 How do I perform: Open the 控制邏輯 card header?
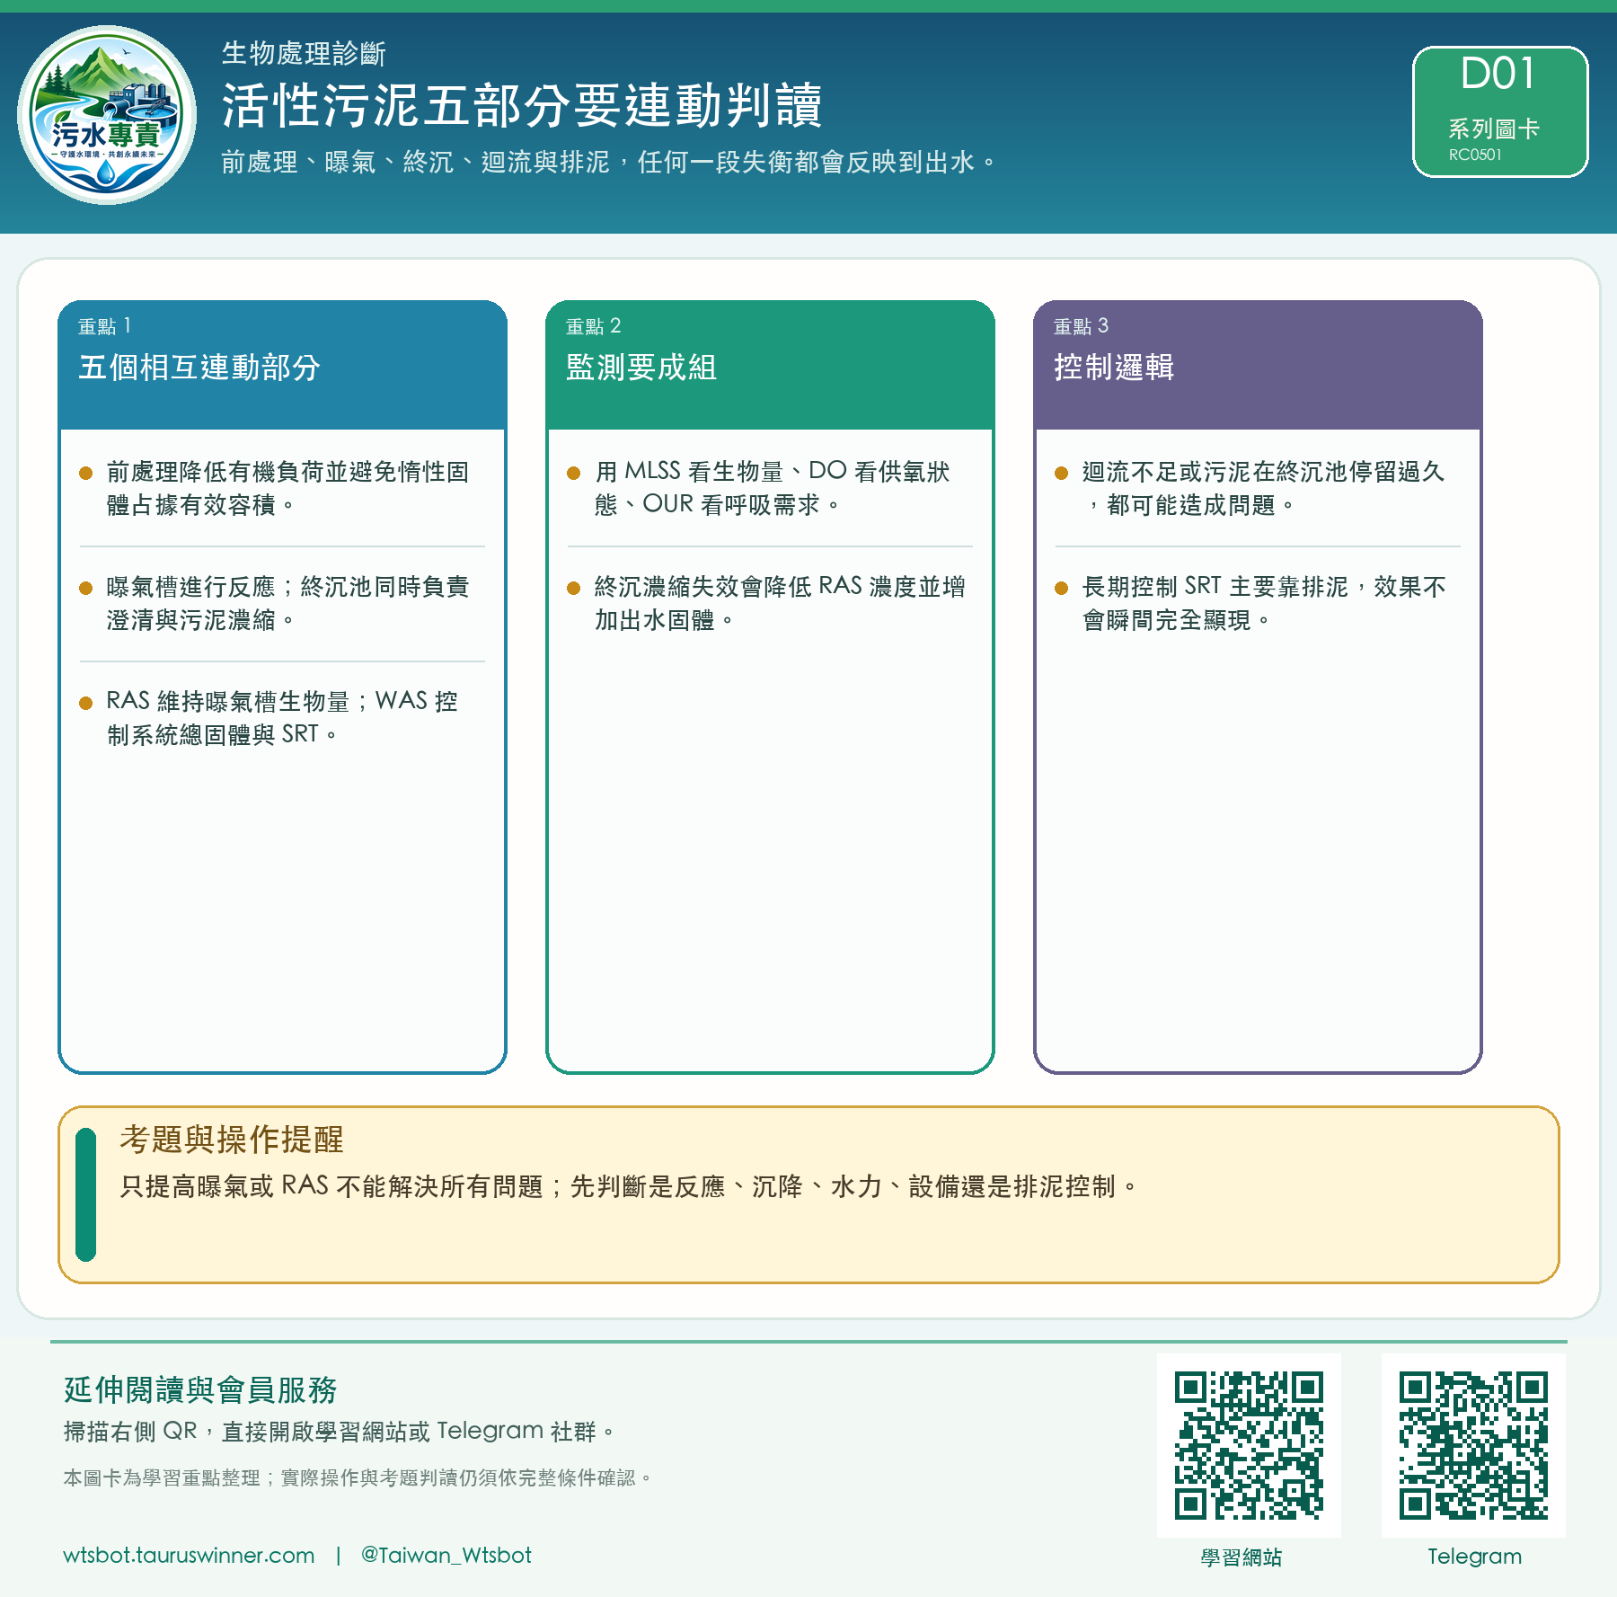(x=1258, y=365)
